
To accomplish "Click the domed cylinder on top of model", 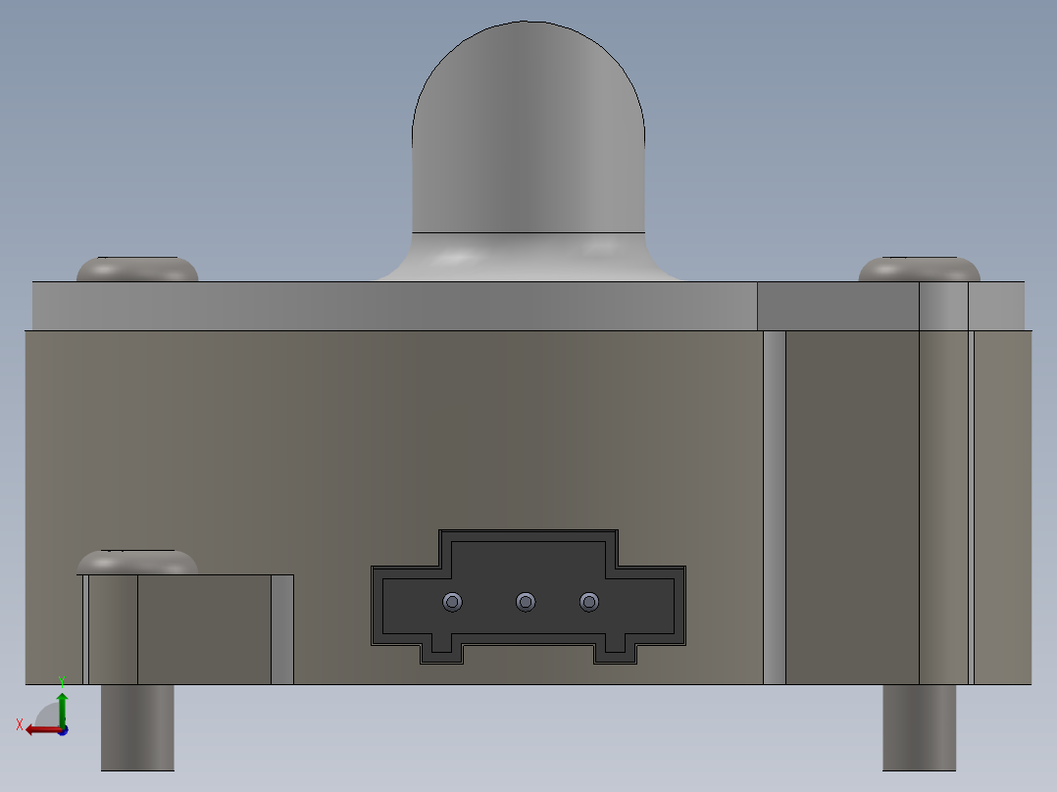I will (x=528, y=127).
